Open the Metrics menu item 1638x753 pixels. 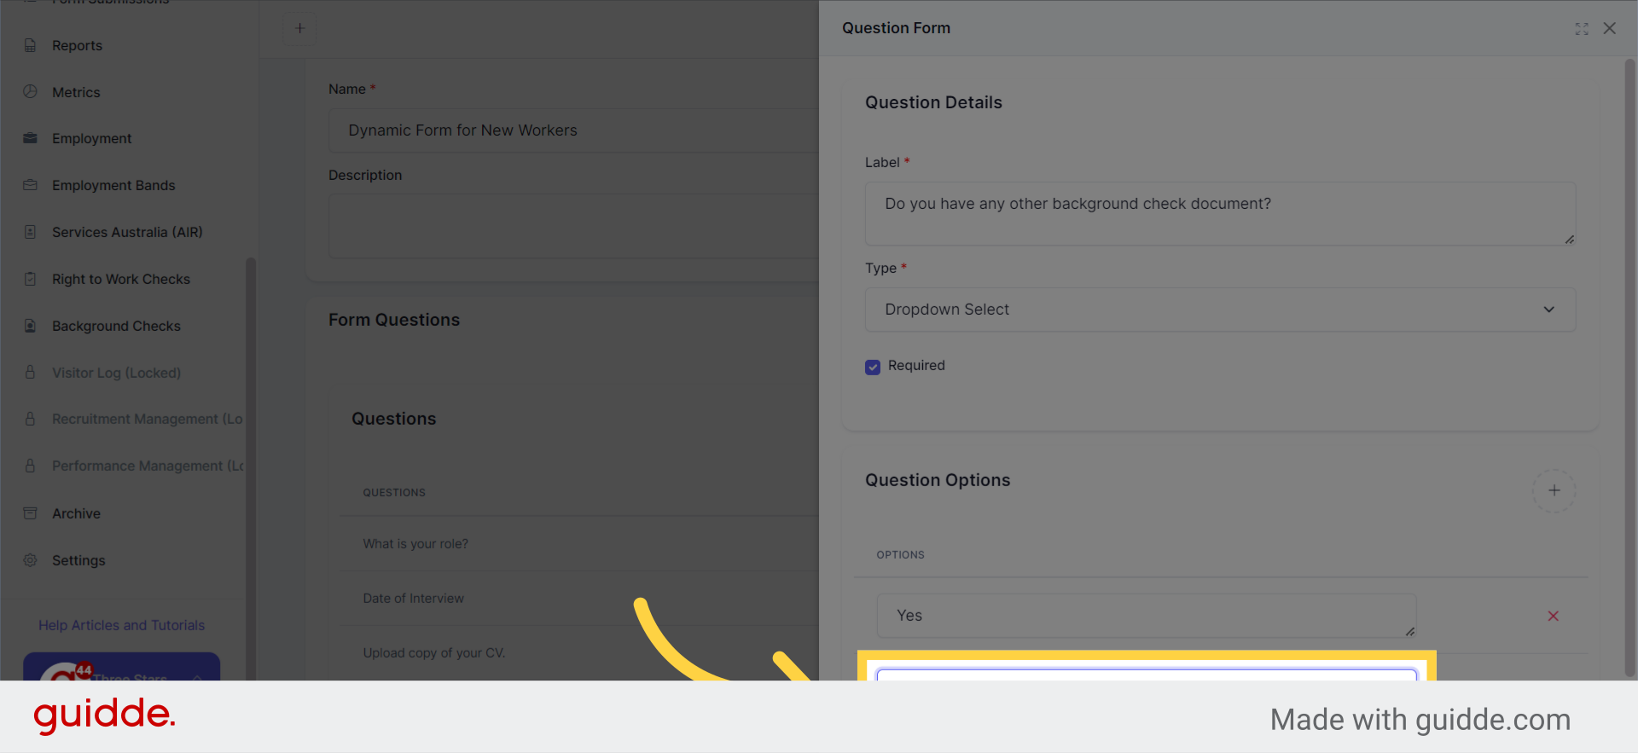point(76,92)
